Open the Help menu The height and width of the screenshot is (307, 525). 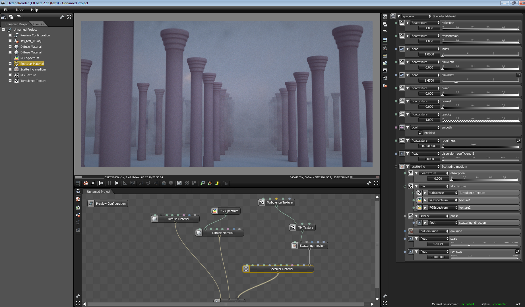[x=34, y=10]
